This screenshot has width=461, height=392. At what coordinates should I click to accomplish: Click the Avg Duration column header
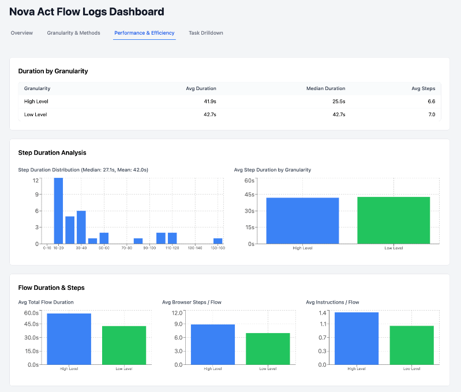(201, 88)
